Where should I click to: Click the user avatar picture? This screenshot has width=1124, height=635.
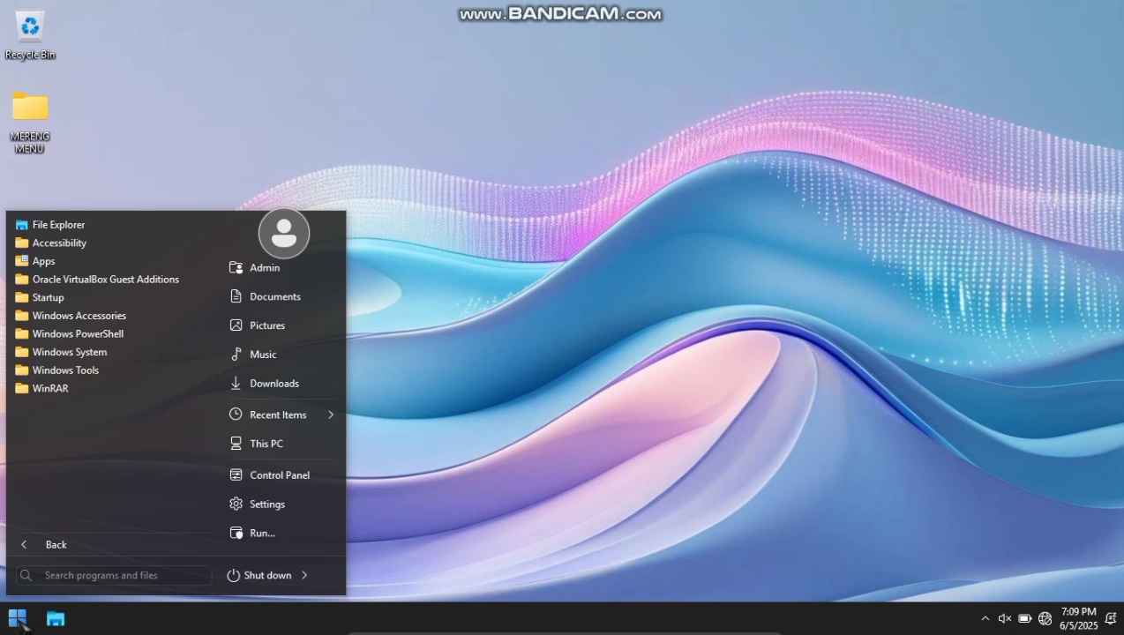coord(283,233)
